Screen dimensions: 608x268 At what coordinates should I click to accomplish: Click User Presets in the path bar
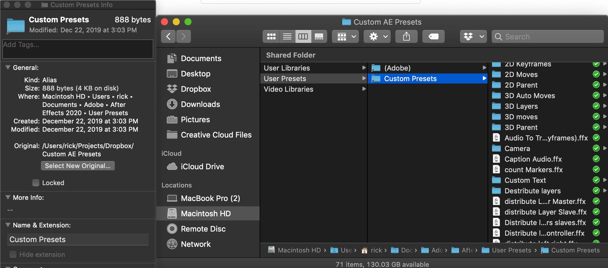pyautogui.click(x=507, y=250)
